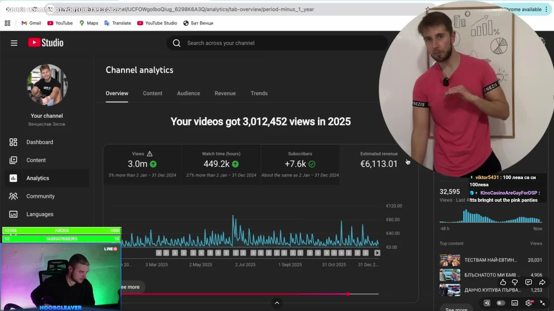Open the Maps bookmark
The image size is (554, 311).
89,23
